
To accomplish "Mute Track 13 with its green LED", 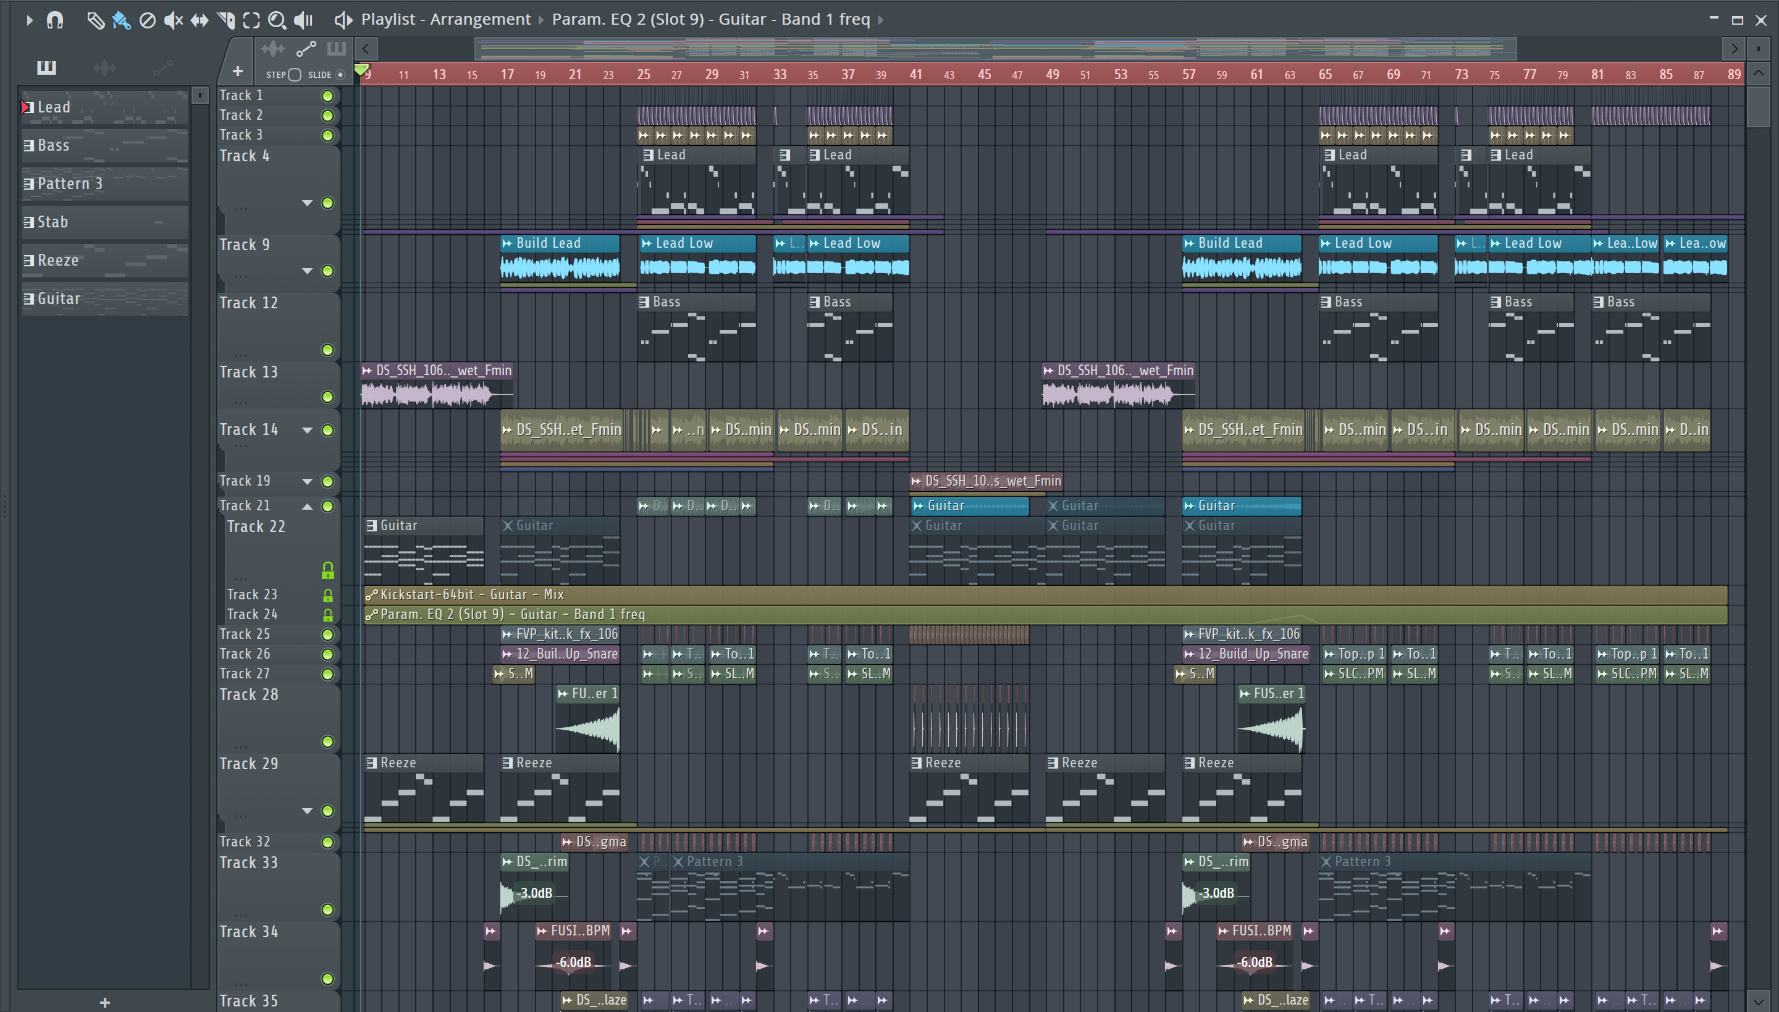I will click(x=327, y=397).
